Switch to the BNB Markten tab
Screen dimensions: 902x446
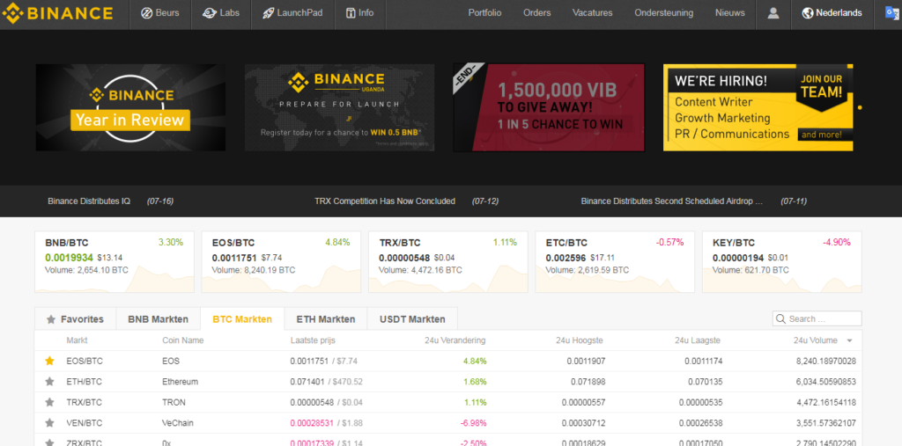point(159,319)
